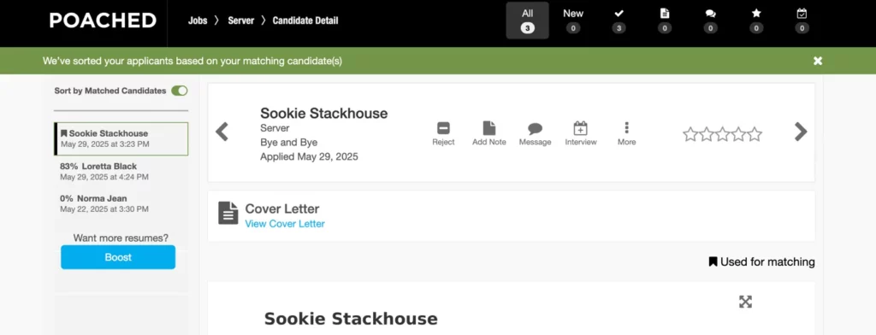
Task: Open the chat bubbles filter tab
Action: pyautogui.click(x=710, y=21)
